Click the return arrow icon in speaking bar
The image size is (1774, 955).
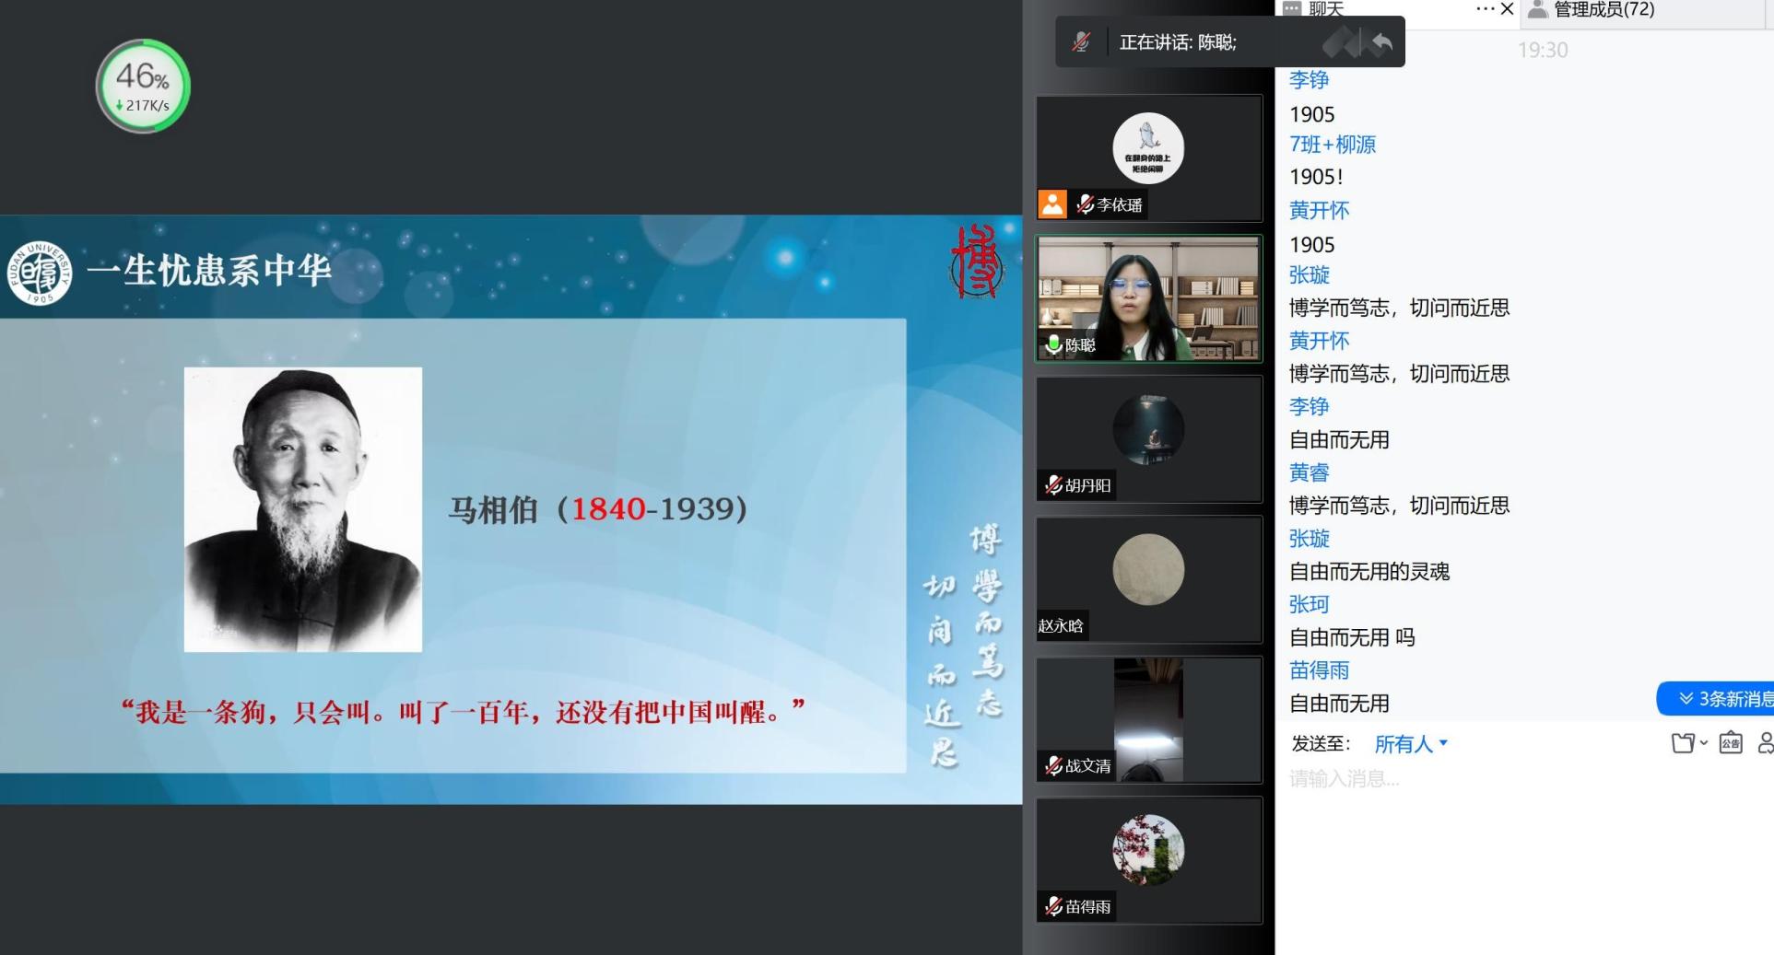[1381, 42]
